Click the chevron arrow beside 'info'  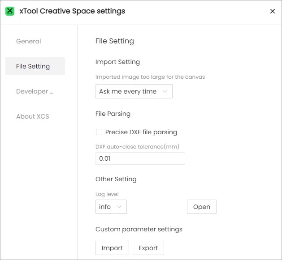119,207
